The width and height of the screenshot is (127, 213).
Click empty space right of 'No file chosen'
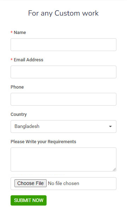[97, 184]
